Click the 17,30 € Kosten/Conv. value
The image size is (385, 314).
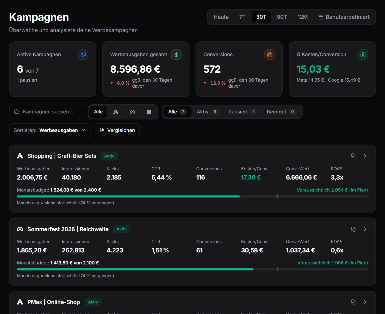coord(251,178)
